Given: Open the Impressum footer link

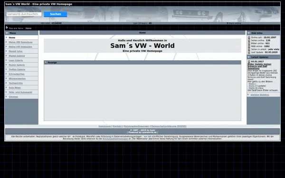Looking at the screenshot, I should point(104,126).
